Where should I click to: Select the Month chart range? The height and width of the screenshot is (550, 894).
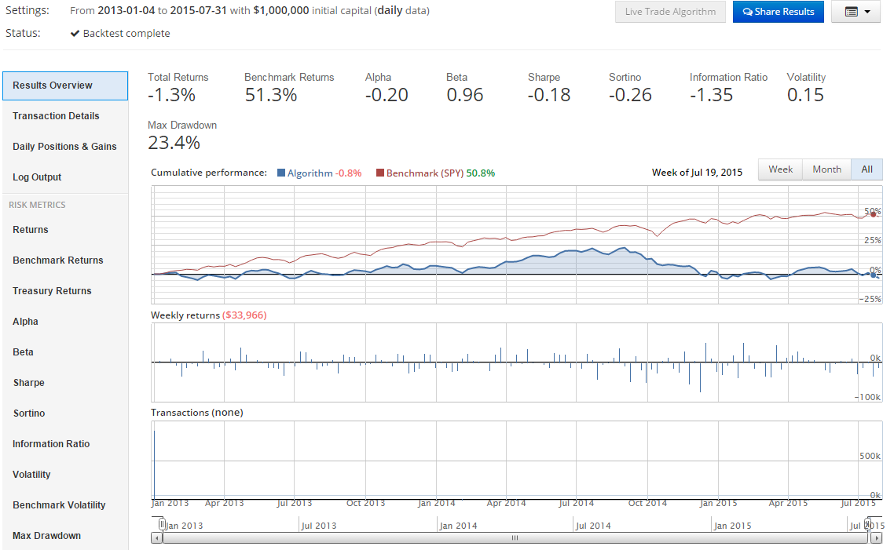[x=826, y=169]
